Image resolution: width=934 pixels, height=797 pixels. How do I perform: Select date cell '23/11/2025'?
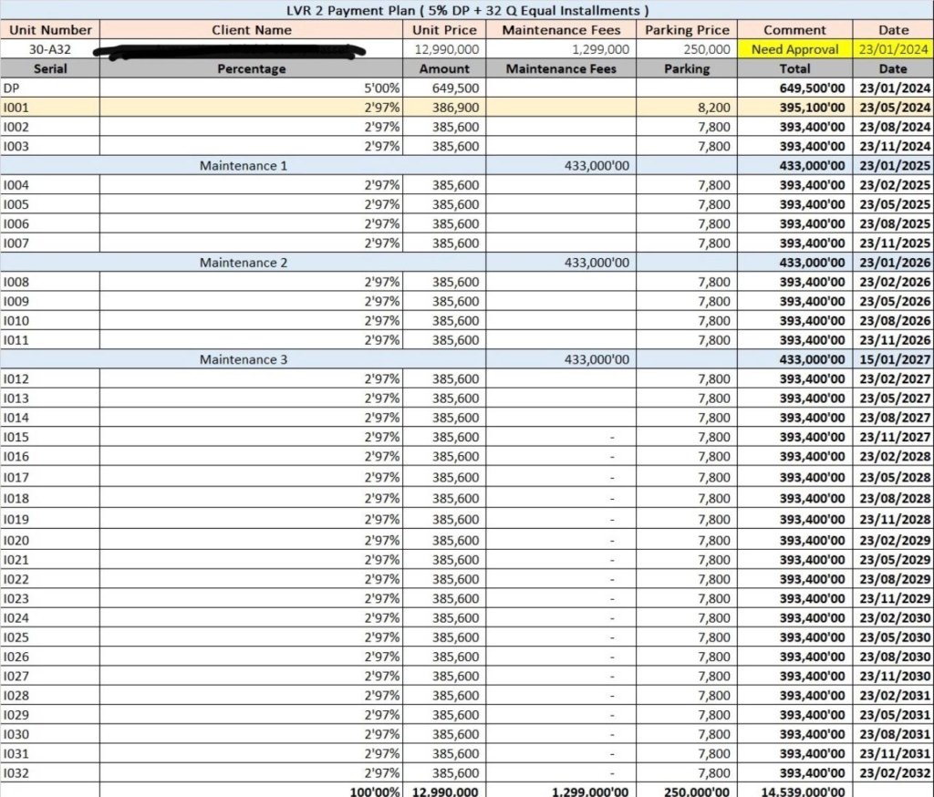pos(894,243)
